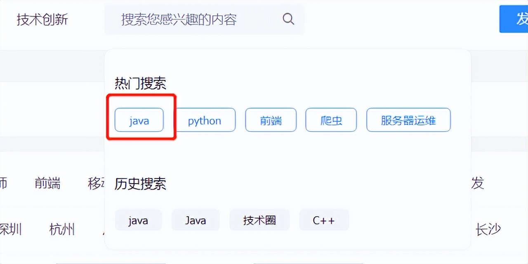The width and height of the screenshot is (528, 264).
Task: Click Java with capital J in history
Action: [x=195, y=220]
